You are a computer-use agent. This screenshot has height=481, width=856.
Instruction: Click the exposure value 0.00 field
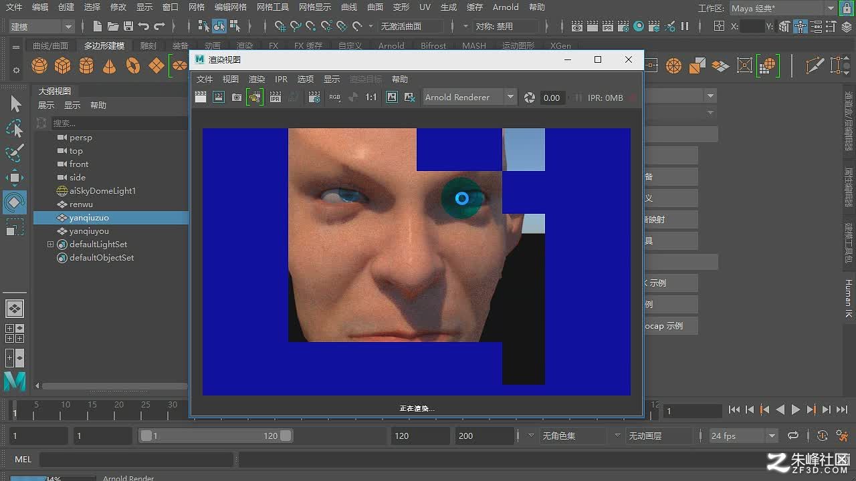point(553,98)
